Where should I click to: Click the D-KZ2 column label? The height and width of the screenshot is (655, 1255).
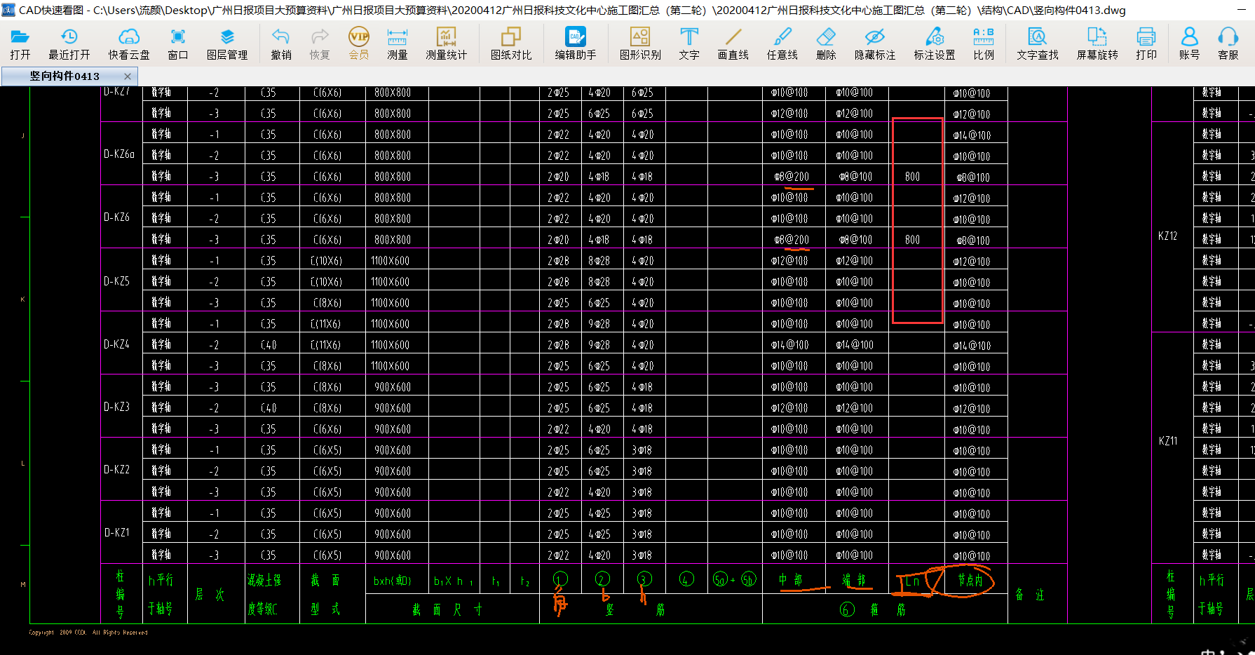116,470
